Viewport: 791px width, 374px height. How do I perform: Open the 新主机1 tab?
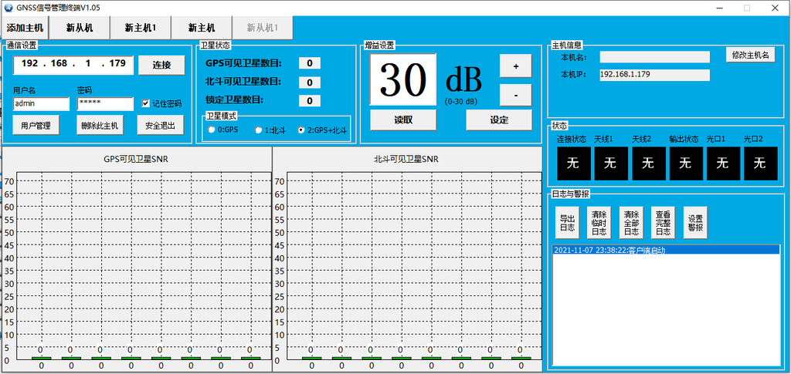pos(141,28)
